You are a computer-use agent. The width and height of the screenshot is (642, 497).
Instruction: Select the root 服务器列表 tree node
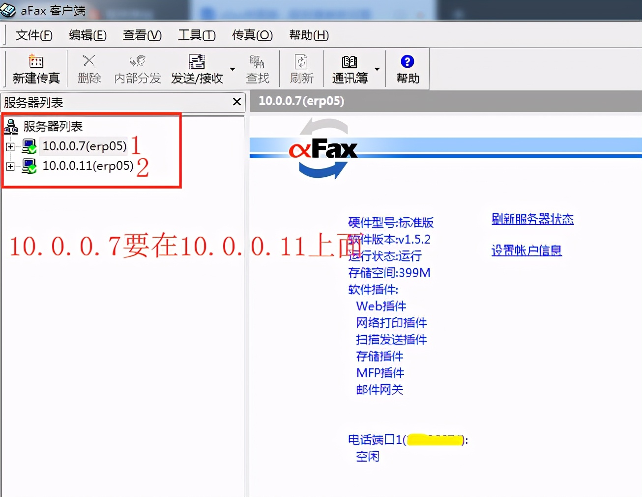pyautogui.click(x=53, y=126)
